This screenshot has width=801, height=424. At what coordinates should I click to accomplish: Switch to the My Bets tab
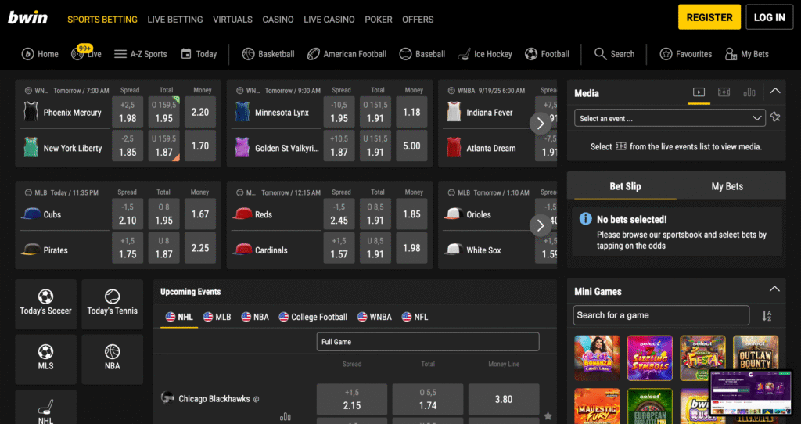(727, 186)
